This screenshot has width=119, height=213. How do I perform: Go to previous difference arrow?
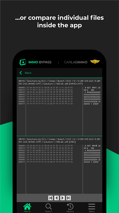56,198
